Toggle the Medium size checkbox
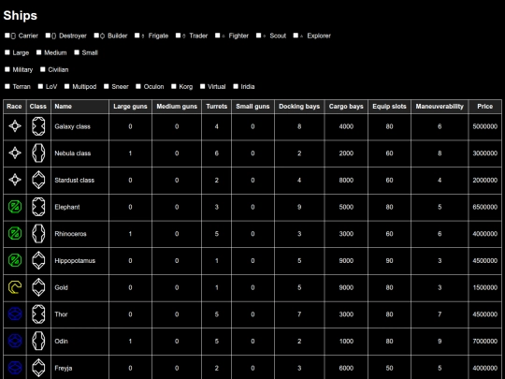 click(x=38, y=52)
